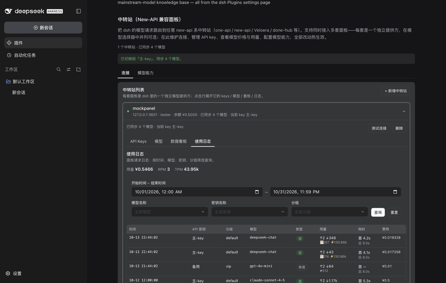Click the 查询 query button
The width and height of the screenshot is (446, 283).
point(378,212)
